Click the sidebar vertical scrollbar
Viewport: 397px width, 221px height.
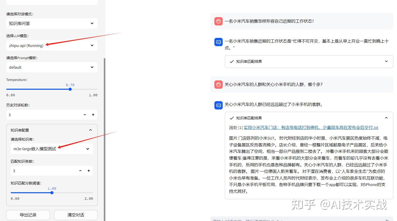tap(105, 139)
